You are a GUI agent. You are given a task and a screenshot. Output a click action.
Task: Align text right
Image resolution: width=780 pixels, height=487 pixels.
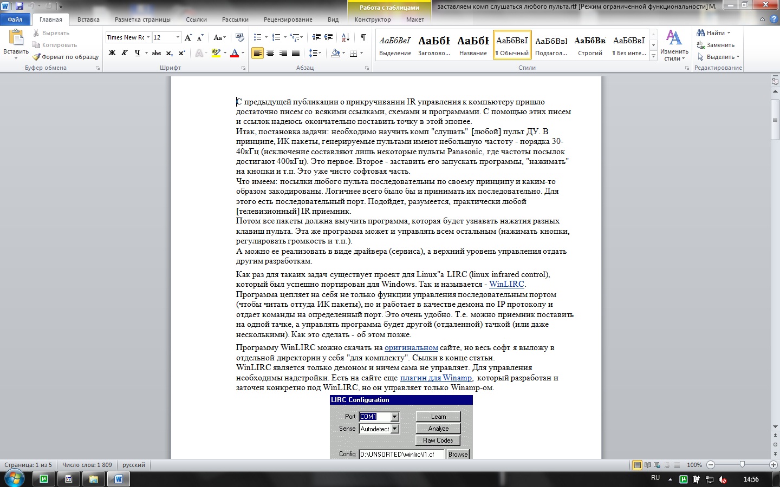(x=283, y=53)
